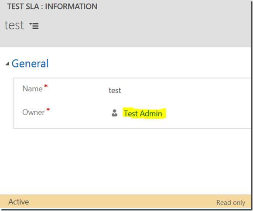Screen dimensions: 253x211
Task: Click the gray header area below the test title
Action: [126, 40]
